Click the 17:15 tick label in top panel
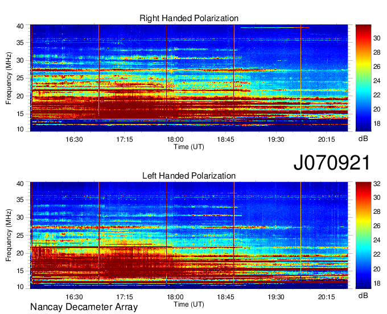The height and width of the screenshot is (314, 387). pyautogui.click(x=125, y=139)
